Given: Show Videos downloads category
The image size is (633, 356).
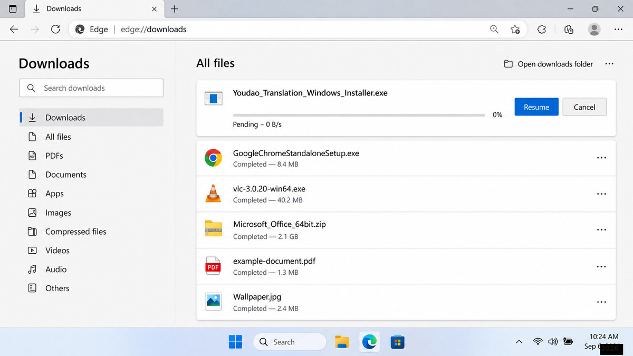Looking at the screenshot, I should [x=91, y=251].
